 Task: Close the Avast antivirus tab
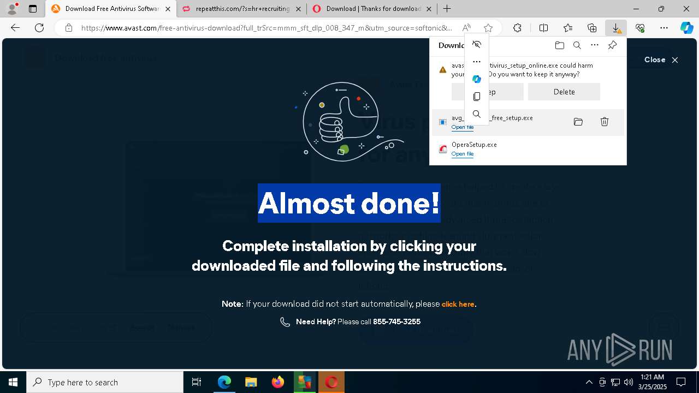click(168, 9)
